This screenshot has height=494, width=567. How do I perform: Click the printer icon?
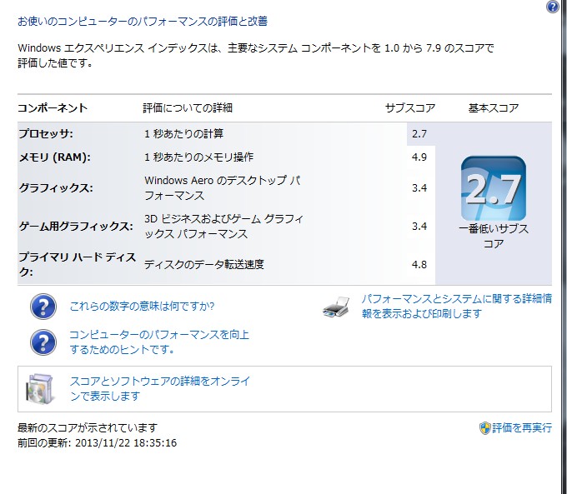coord(336,307)
